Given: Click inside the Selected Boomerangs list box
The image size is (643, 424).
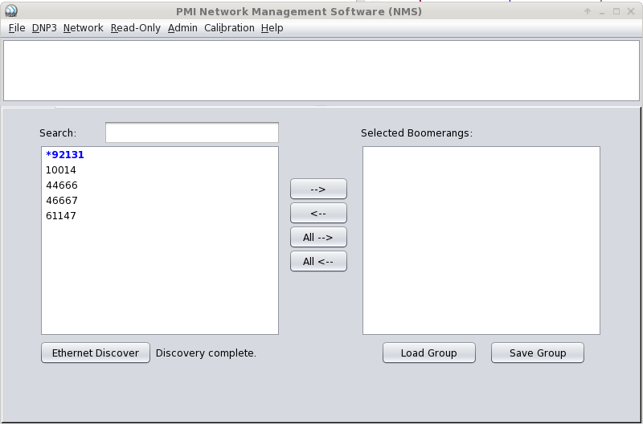Looking at the screenshot, I should pos(481,240).
